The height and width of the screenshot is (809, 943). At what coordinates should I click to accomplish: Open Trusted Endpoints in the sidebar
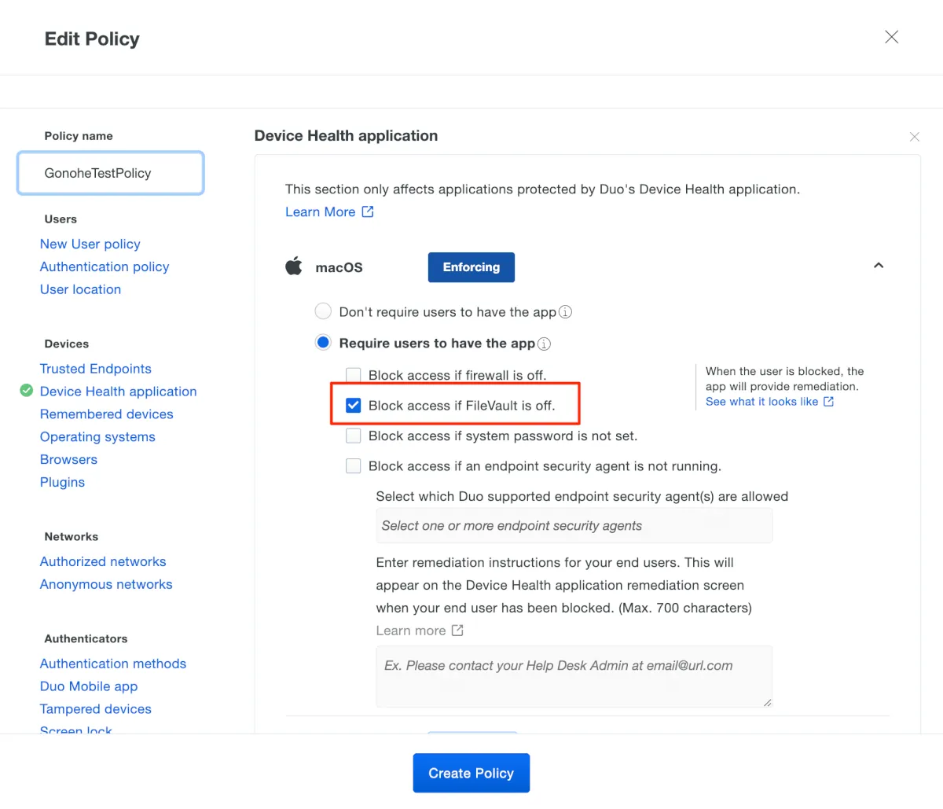pos(96,369)
